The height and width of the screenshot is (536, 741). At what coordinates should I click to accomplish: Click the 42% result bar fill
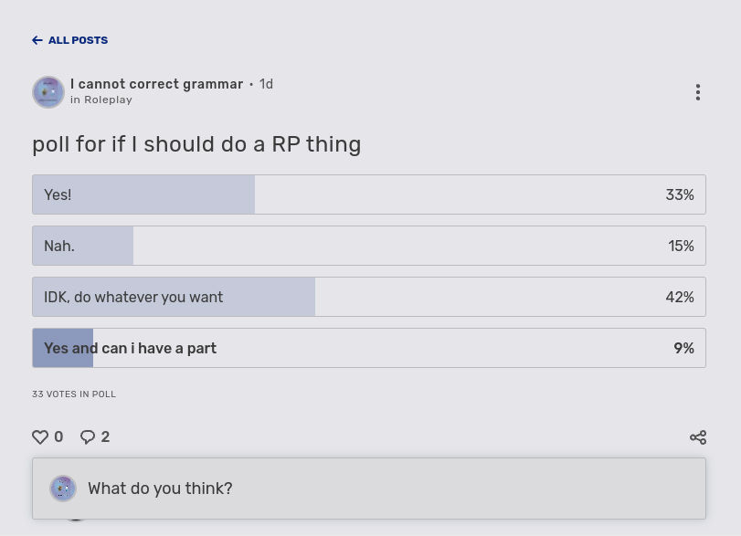click(174, 297)
